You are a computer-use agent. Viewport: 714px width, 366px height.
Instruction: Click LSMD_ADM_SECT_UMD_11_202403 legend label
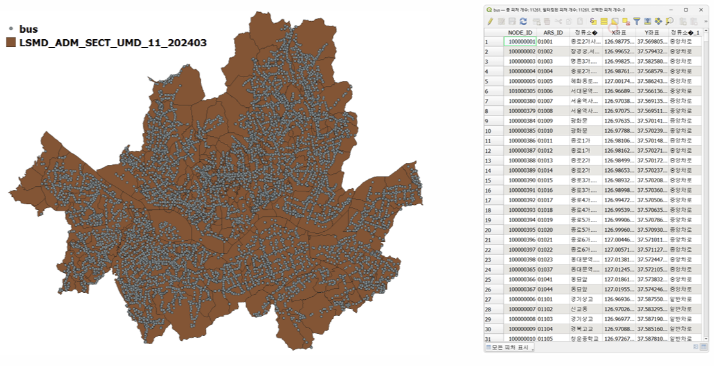(x=113, y=43)
